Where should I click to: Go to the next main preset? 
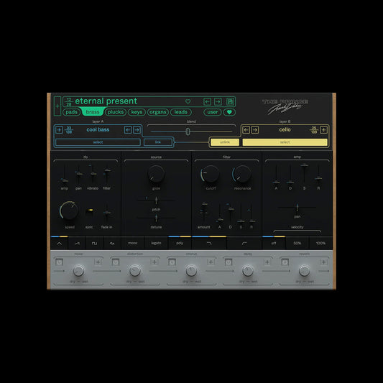(218, 101)
